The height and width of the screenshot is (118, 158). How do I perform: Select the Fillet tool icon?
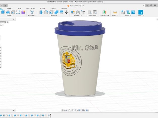point(46,12)
